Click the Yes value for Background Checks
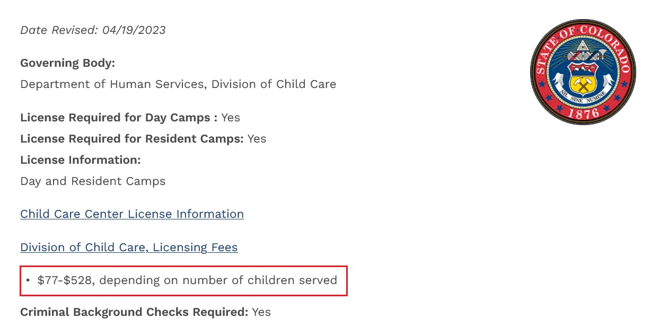651x327 pixels. 261,312
